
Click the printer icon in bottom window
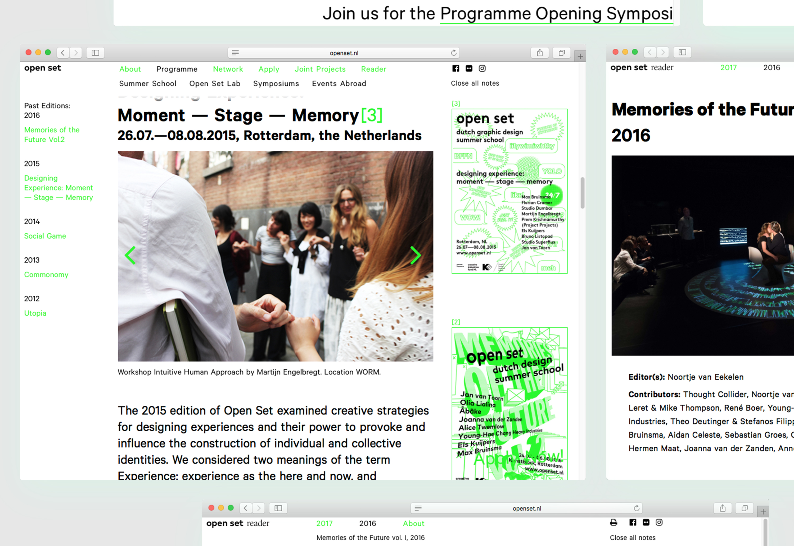[613, 522]
